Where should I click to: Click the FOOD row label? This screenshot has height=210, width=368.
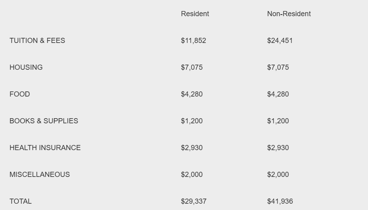[x=20, y=94]
